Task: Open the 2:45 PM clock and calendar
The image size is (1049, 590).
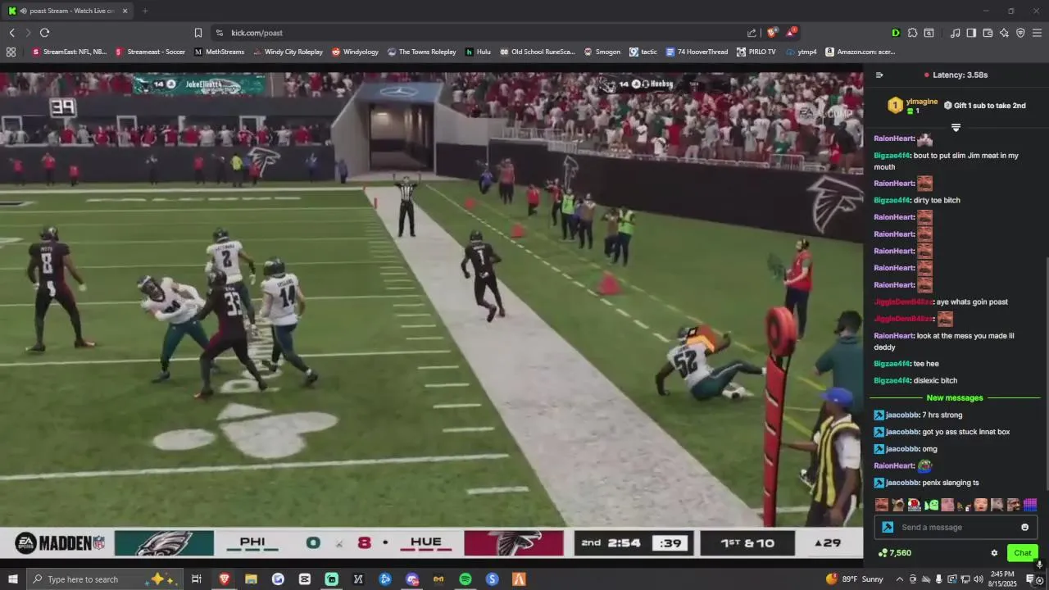Action: pos(1003,579)
